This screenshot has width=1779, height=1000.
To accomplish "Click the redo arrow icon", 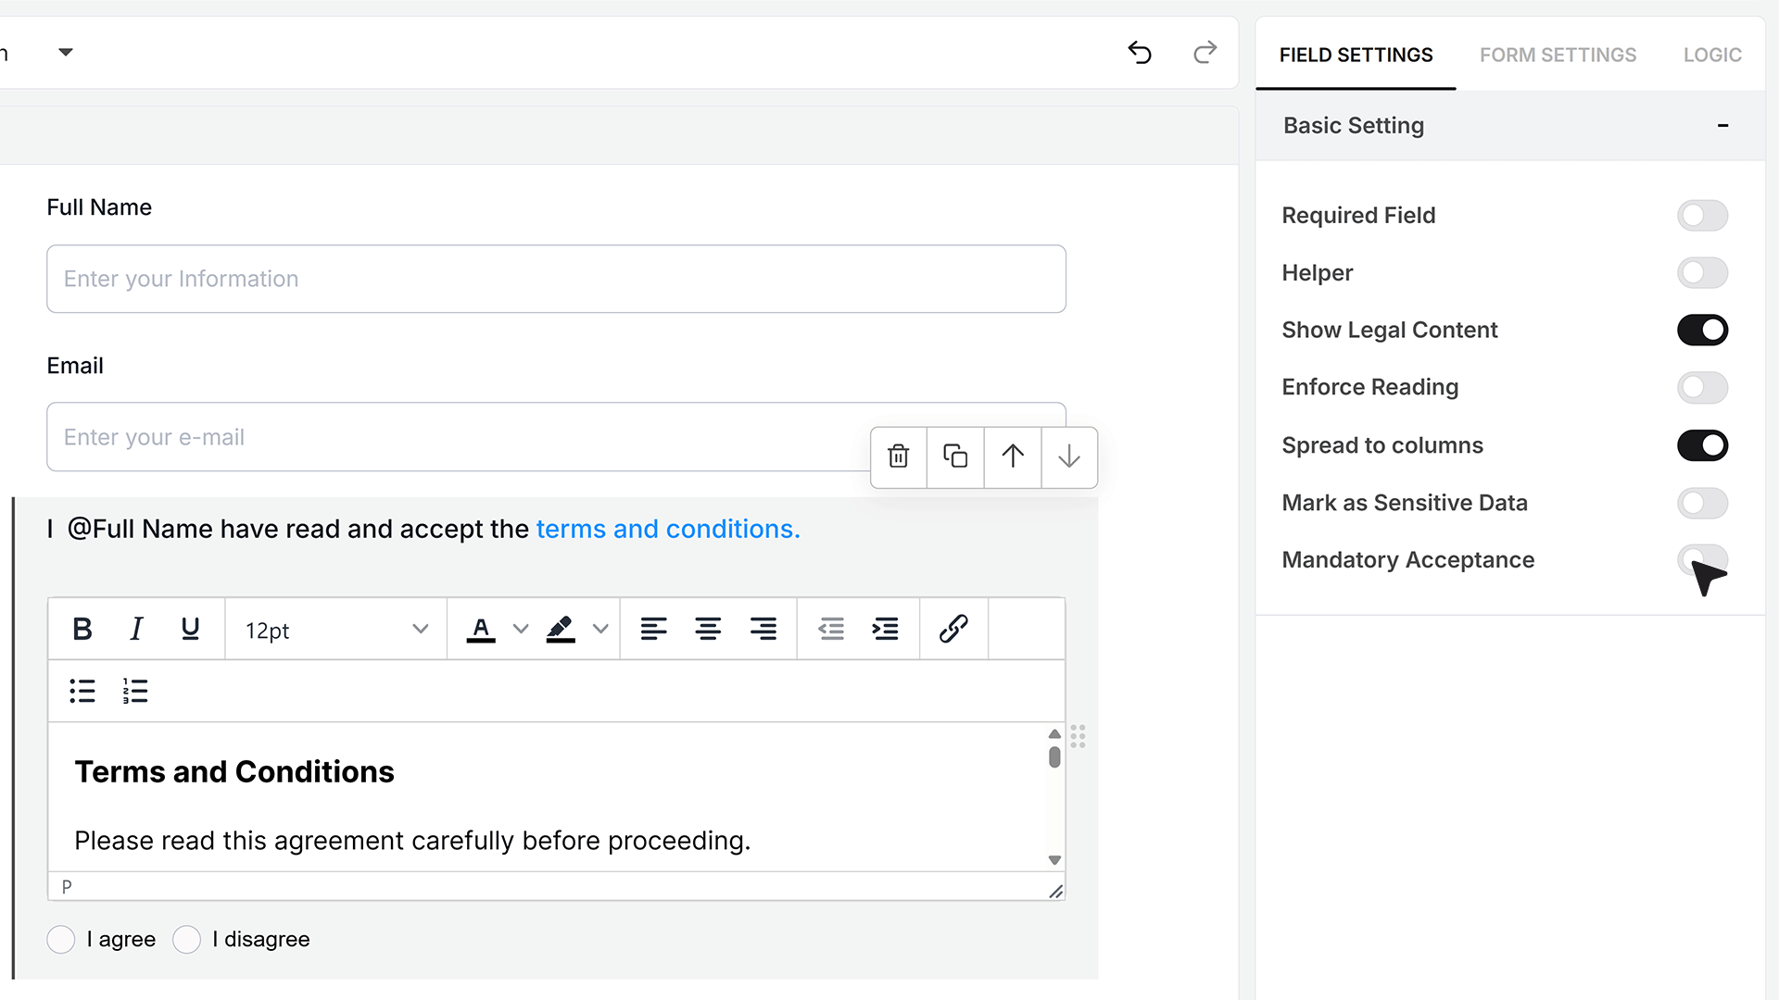I will pos(1205,53).
